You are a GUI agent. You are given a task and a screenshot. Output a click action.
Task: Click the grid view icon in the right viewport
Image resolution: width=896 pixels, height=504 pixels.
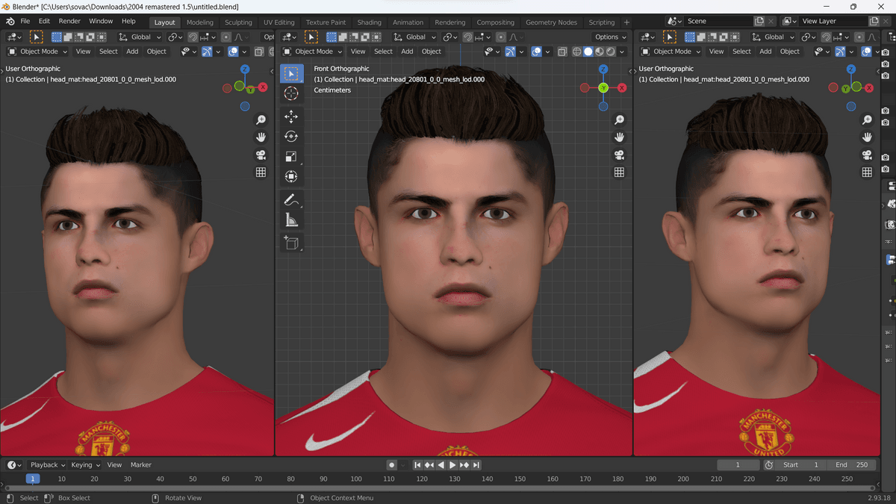(867, 172)
